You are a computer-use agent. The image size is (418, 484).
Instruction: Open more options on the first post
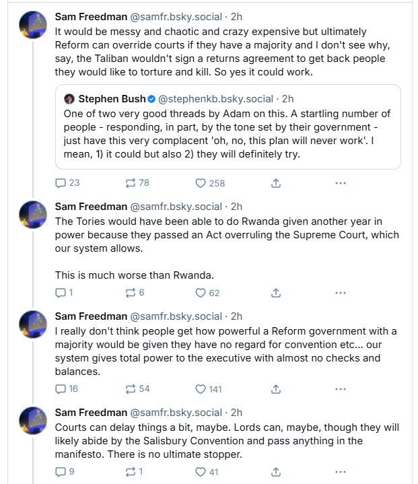[x=341, y=183]
